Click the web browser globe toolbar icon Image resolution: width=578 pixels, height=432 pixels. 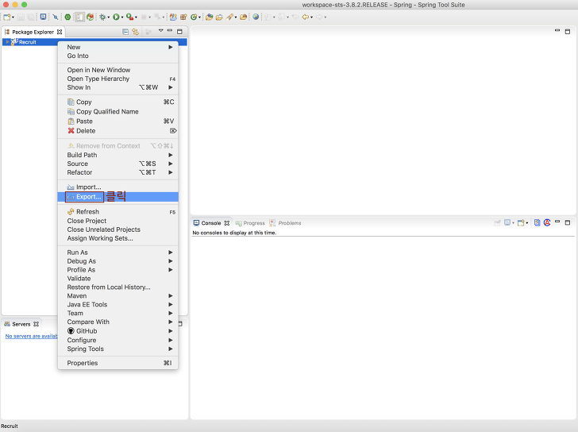pos(256,17)
